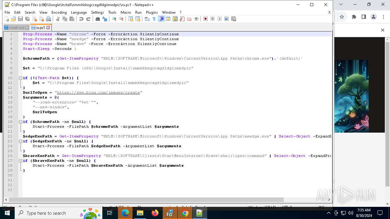Click the Close All toolbar icon
Image resolution: width=390 pixels, height=219 pixels.
click(x=41, y=19)
